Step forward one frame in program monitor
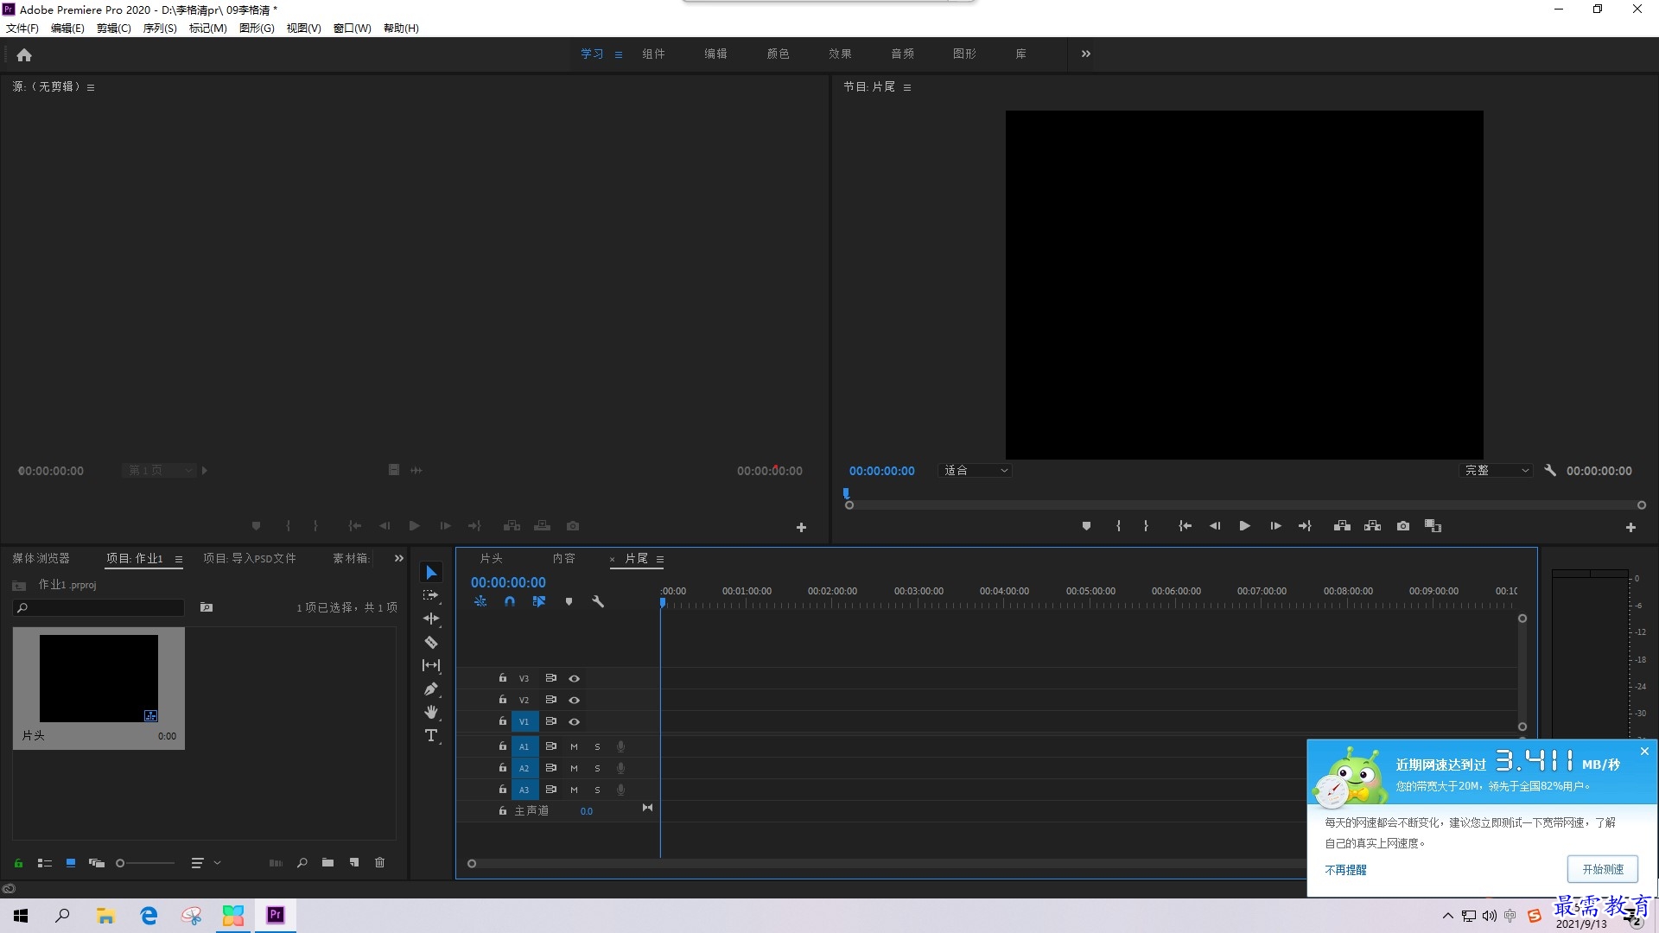Screen dimensions: 1659x933 click(1275, 525)
